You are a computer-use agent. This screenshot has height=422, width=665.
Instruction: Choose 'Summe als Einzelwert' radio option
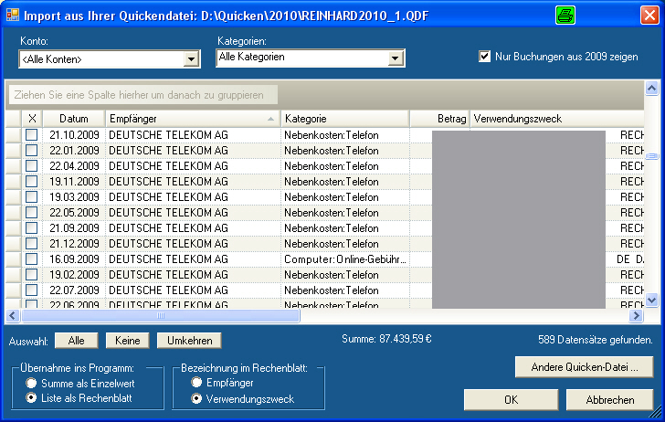(31, 383)
